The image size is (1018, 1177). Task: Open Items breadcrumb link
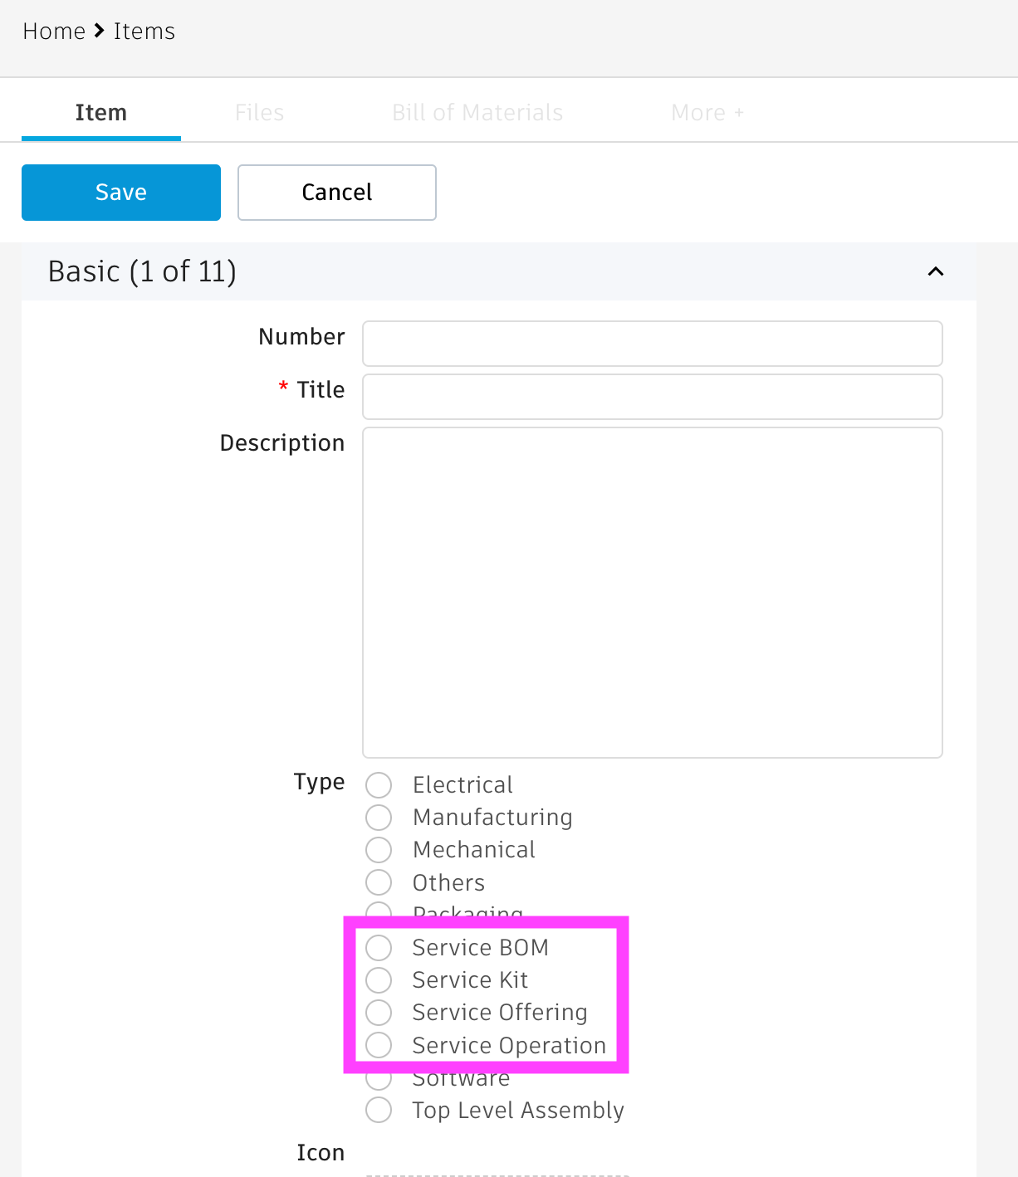pyautogui.click(x=144, y=32)
